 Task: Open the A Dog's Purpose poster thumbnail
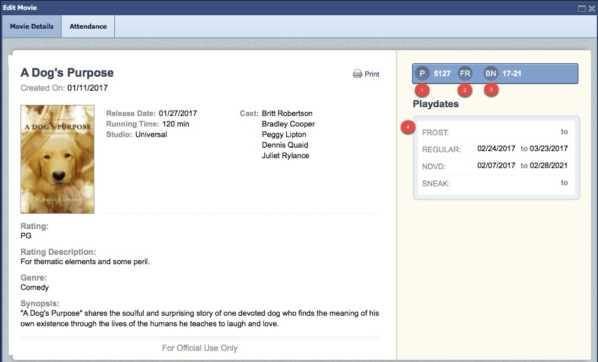[57, 159]
